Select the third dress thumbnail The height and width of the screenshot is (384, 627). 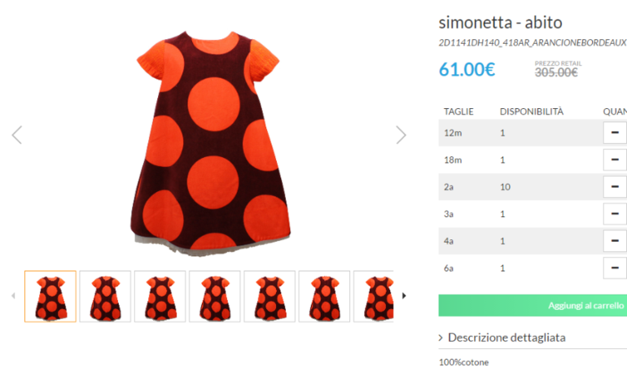160,296
